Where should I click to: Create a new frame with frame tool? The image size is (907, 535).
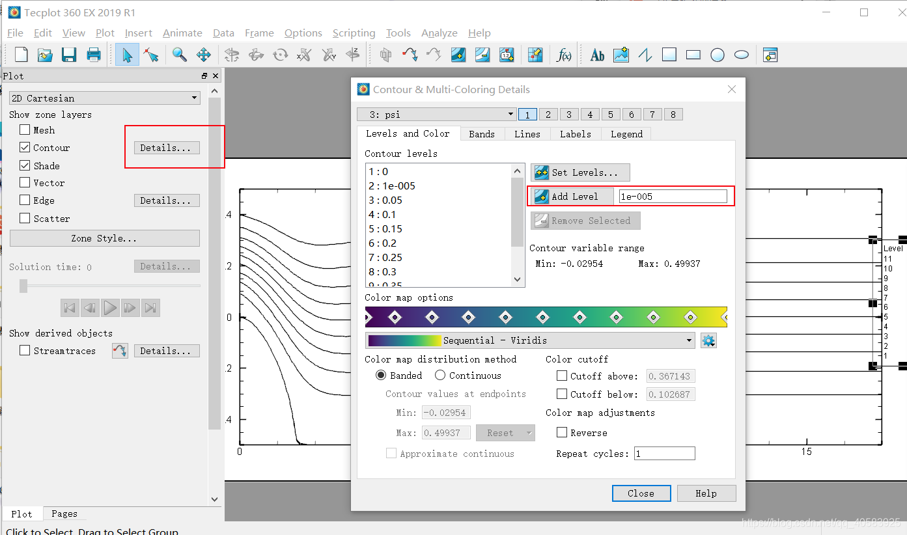pos(770,55)
